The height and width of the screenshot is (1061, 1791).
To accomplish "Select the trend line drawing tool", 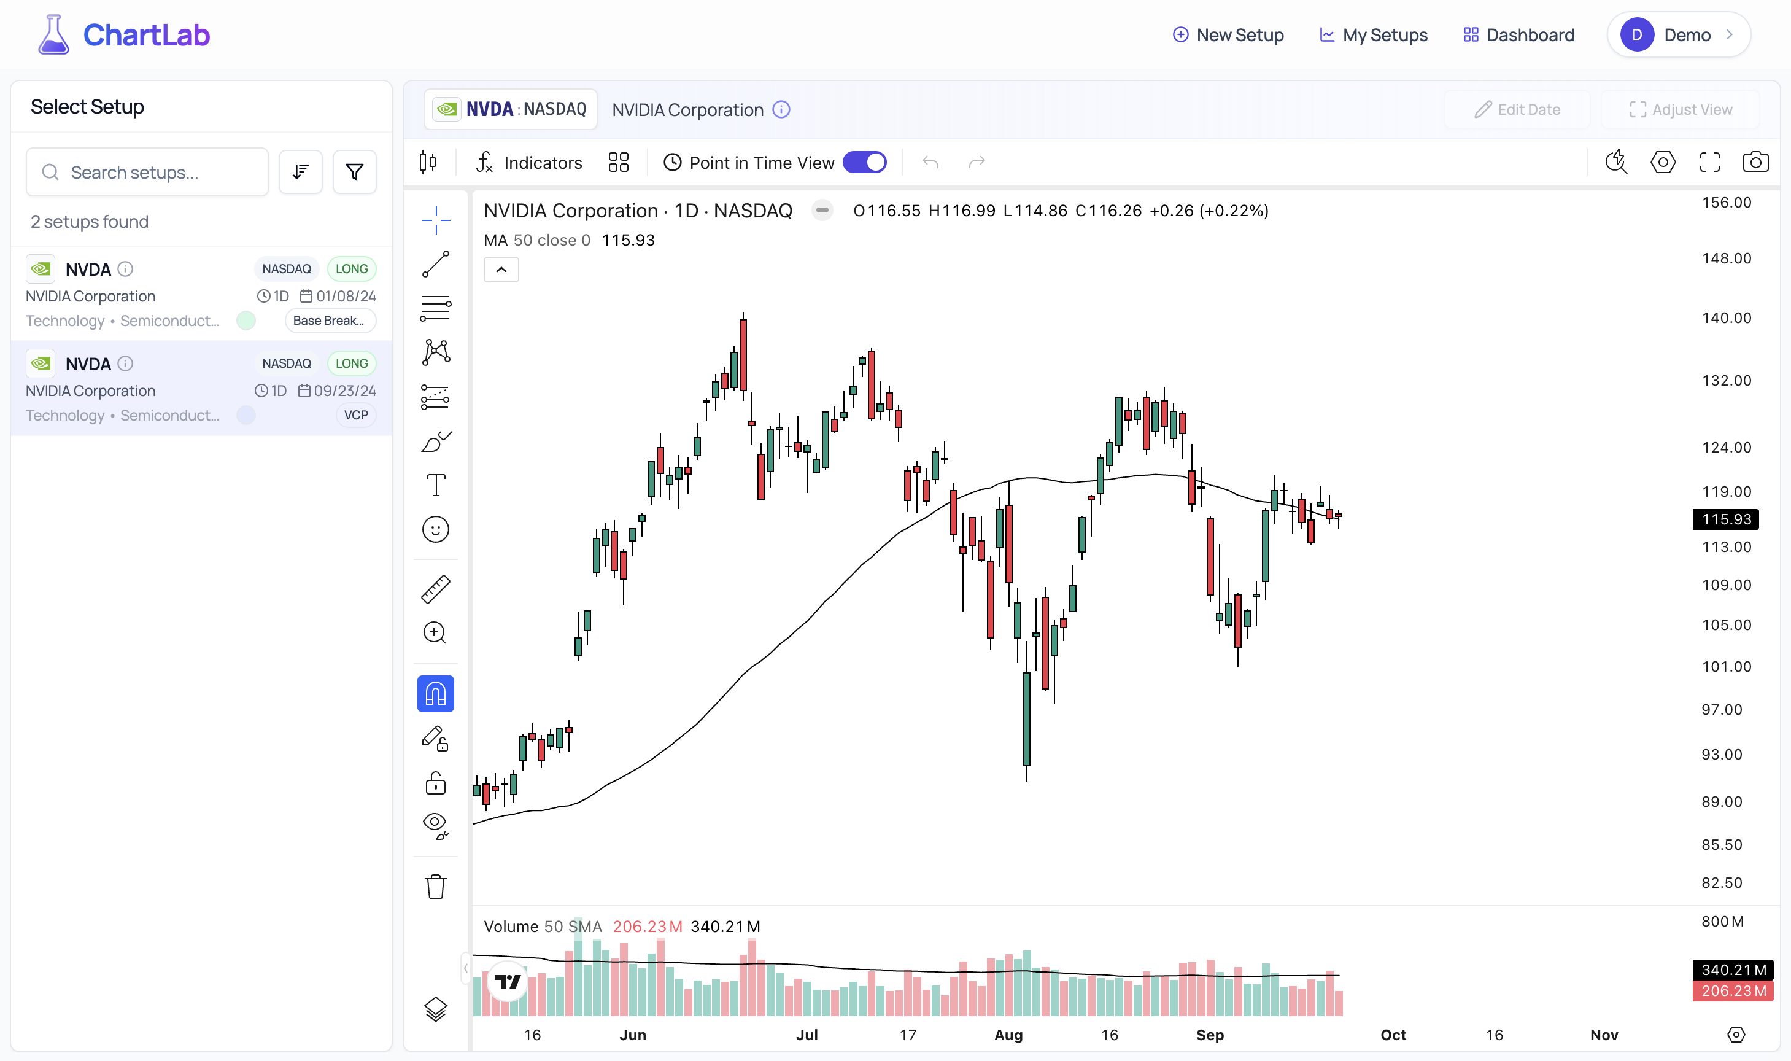I will coord(435,264).
